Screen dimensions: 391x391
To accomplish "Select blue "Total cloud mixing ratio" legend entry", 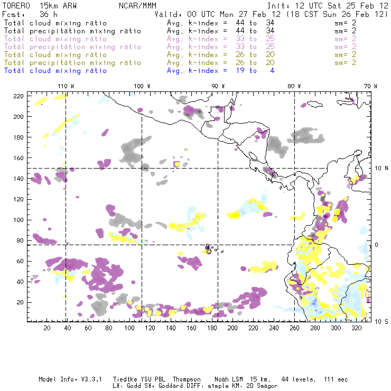I will click(55, 71).
